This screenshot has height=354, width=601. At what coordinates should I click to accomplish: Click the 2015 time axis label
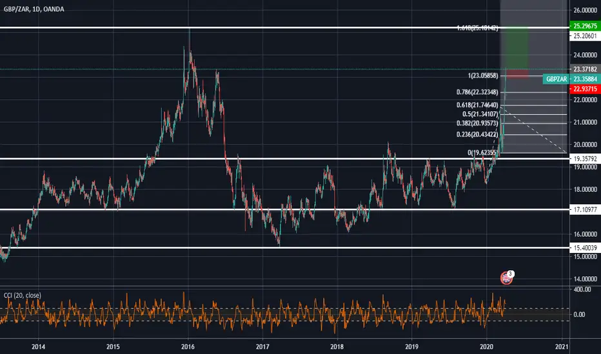(x=113, y=347)
